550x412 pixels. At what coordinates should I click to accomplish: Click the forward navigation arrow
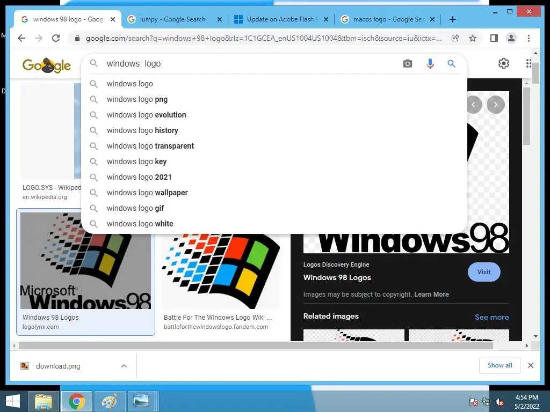[39, 38]
